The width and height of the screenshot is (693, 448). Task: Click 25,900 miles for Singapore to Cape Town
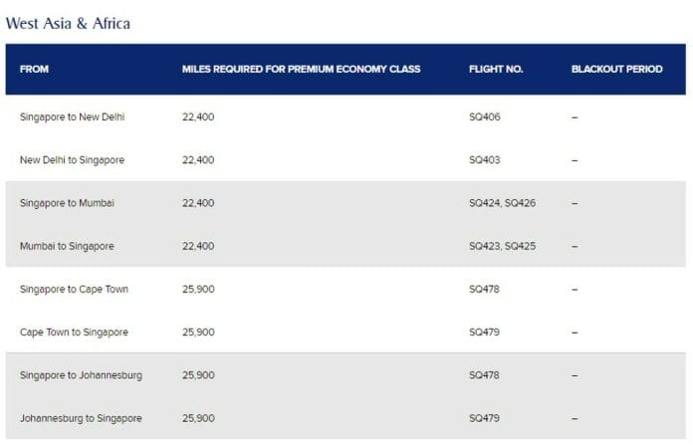tap(198, 289)
